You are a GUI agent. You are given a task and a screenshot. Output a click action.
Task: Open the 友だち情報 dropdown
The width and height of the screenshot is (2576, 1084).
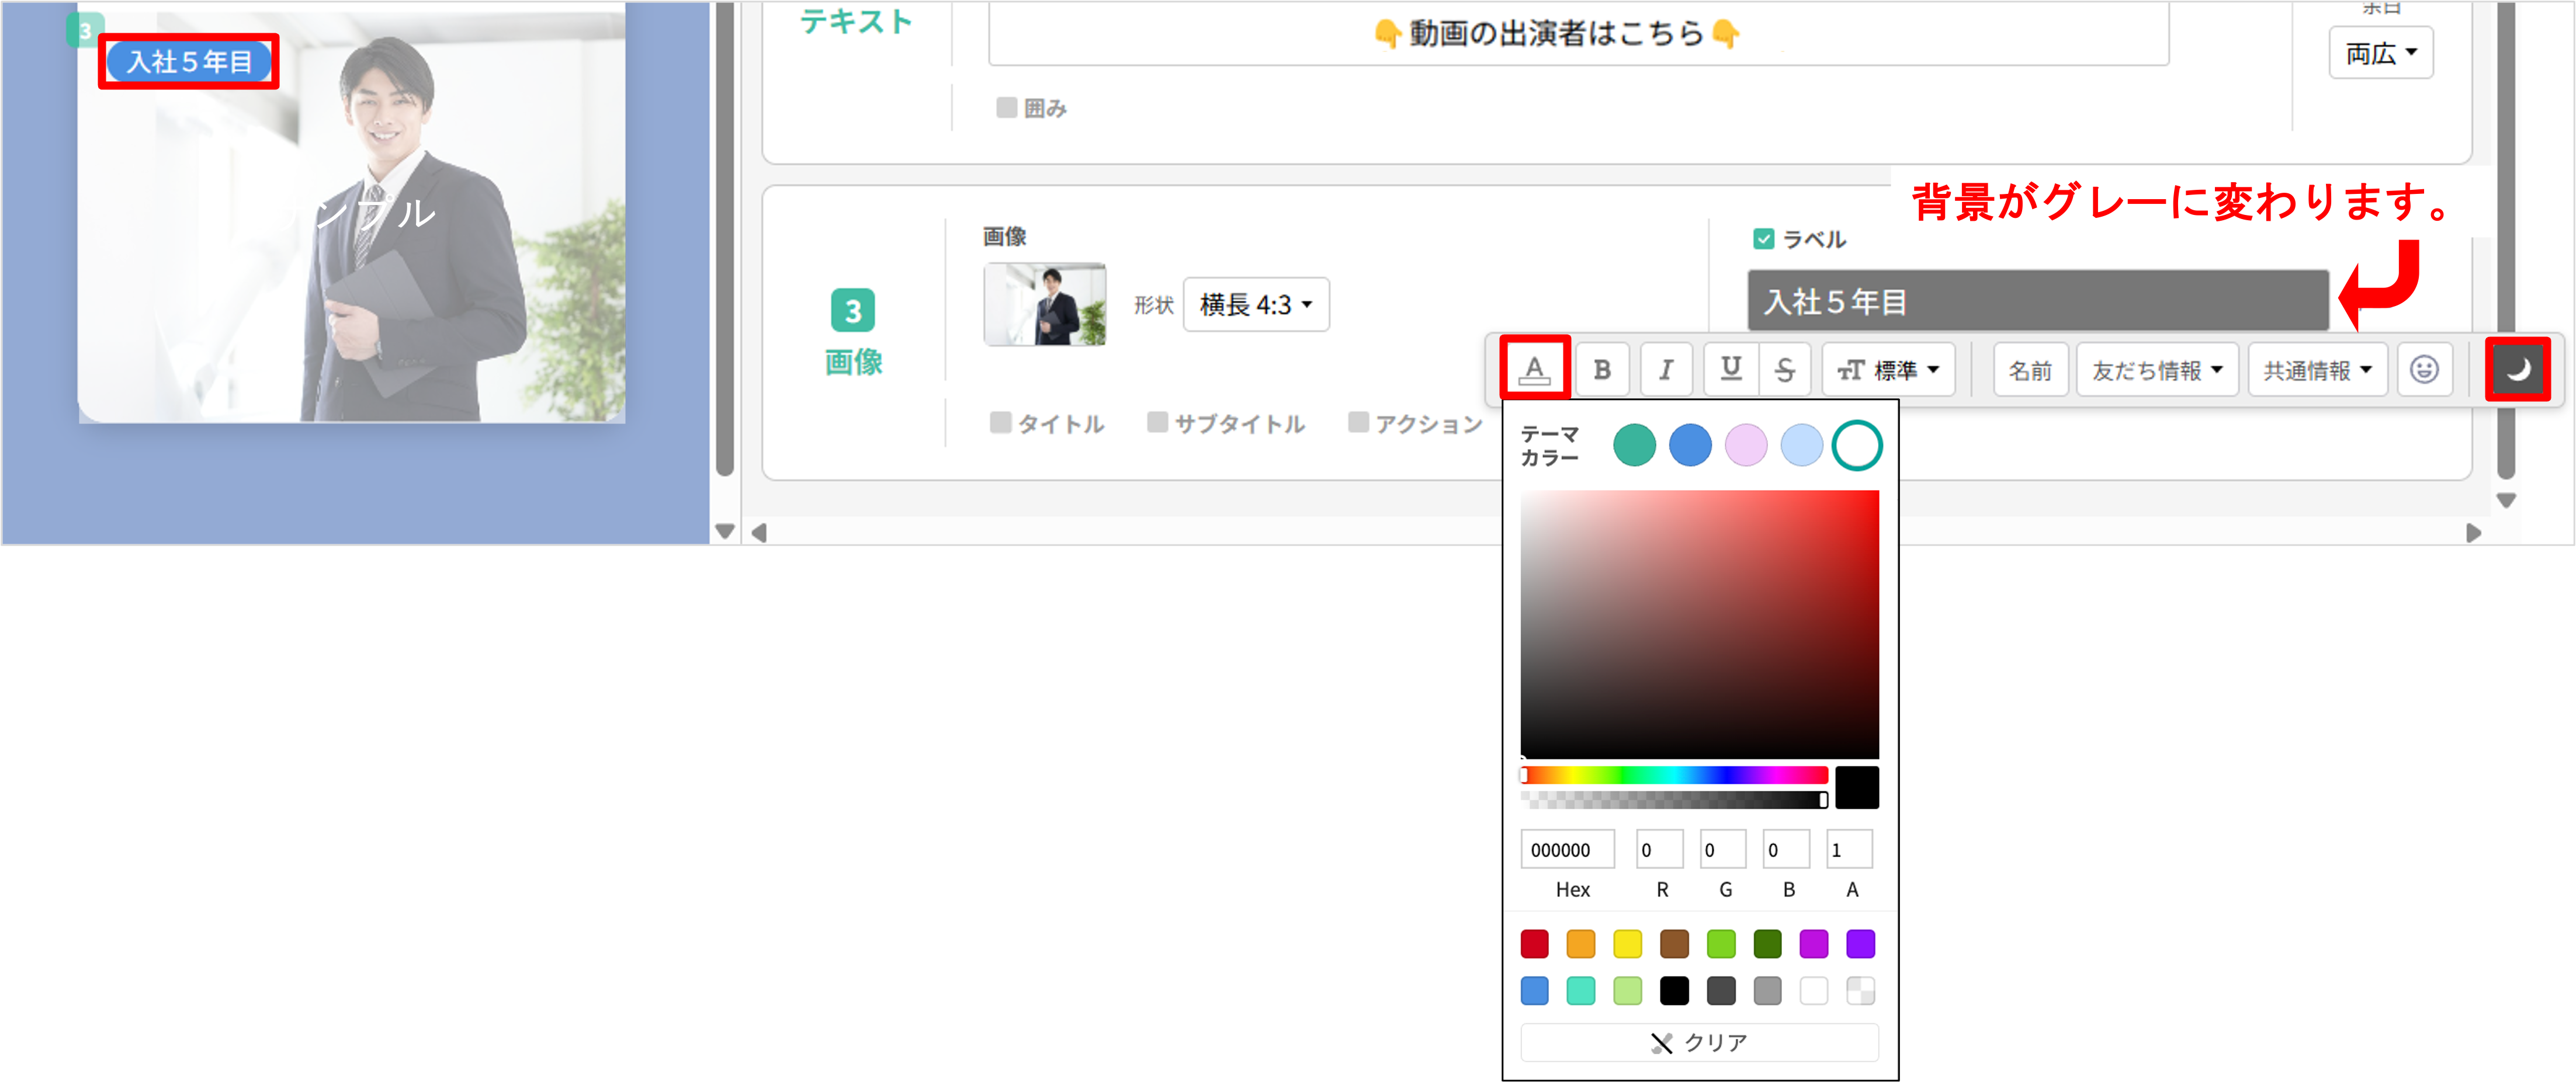2156,368
